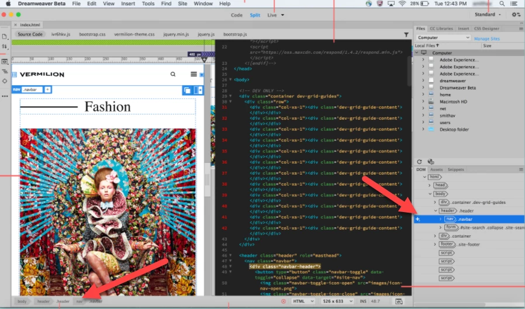
Task: Click the hamburger menu in Vermilion preview
Action: (x=194, y=74)
